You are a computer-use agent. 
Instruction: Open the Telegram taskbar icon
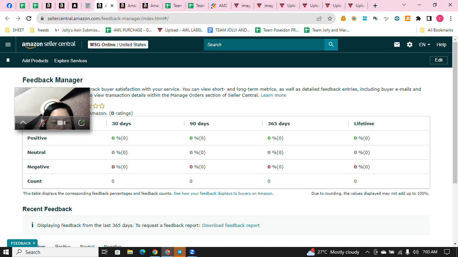click(180, 252)
